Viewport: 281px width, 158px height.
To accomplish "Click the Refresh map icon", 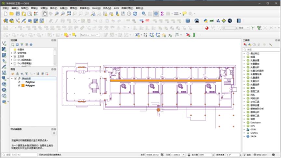I will click(x=135, y=14).
